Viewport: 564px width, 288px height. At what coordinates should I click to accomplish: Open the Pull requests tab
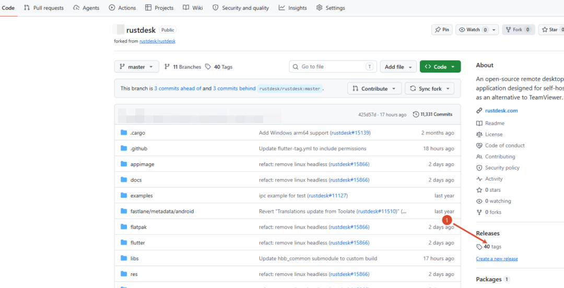(43, 8)
